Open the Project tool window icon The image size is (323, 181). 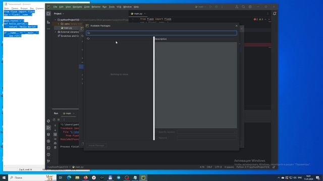click(x=48, y=14)
